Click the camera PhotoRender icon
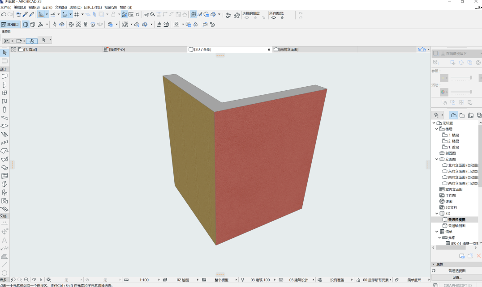Screen dimensions: 482x287 point(176,24)
